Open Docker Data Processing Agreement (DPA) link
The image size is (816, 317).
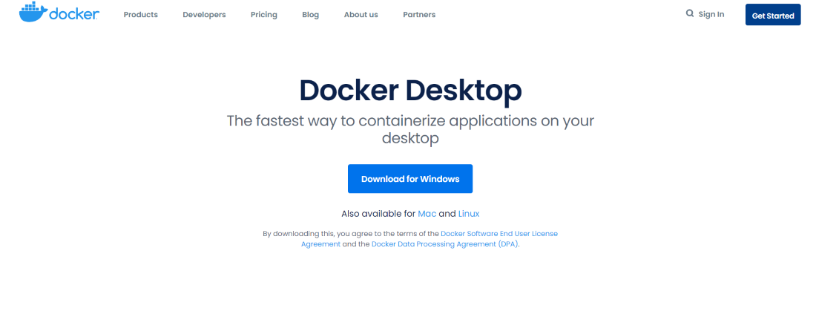[445, 244]
